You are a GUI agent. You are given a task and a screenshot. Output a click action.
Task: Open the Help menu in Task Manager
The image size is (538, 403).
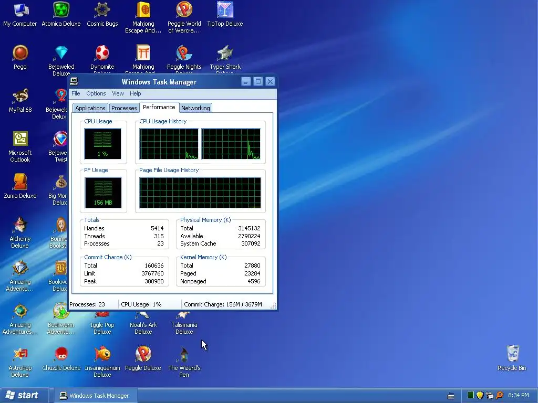135,93
